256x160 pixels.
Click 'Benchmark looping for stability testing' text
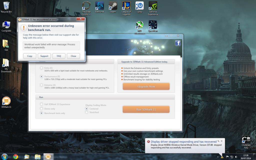click(141, 80)
